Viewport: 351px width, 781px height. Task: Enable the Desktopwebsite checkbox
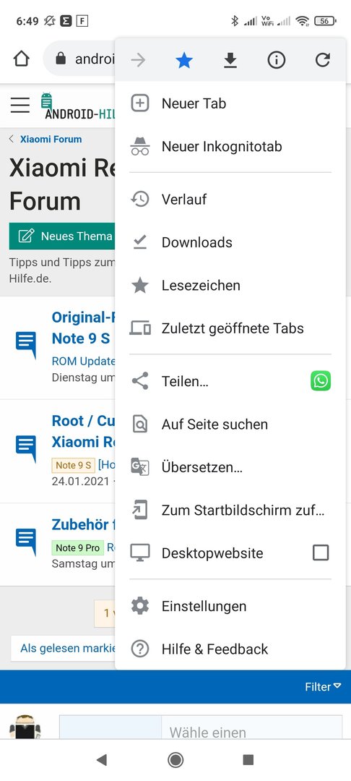321,552
